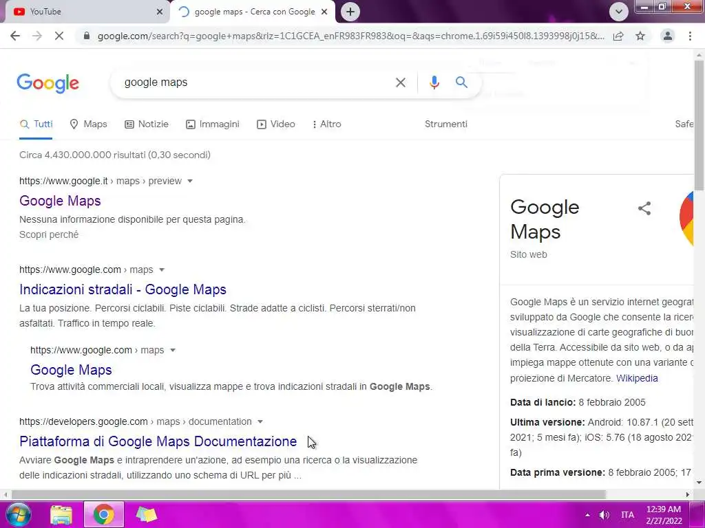Switch to the Maps results tab
705x528 pixels.
[x=89, y=124]
